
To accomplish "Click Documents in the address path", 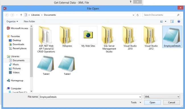I will (50, 15).
